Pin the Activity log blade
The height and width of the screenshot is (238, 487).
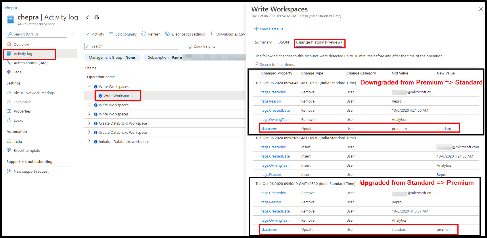pos(87,17)
